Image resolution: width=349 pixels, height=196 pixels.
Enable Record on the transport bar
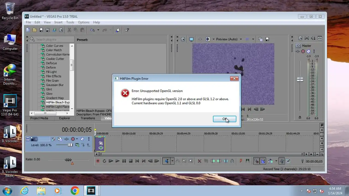(x=98, y=161)
